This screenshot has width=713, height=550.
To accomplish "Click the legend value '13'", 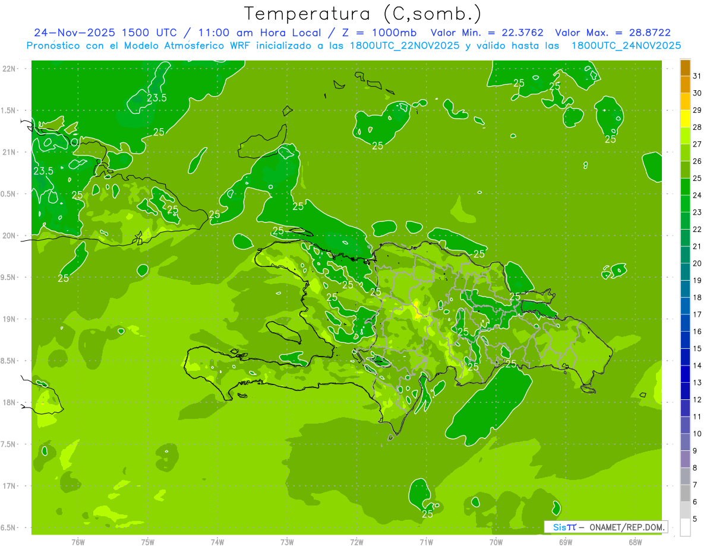I will pos(698,383).
